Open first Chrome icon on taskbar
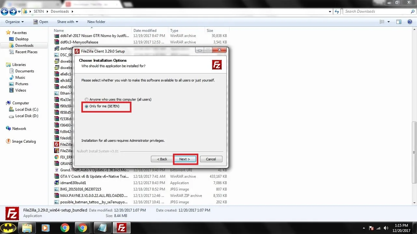This screenshot has width=417, height=234. pyautogui.click(x=65, y=227)
